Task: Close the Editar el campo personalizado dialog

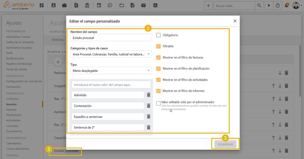Action: click(x=235, y=21)
